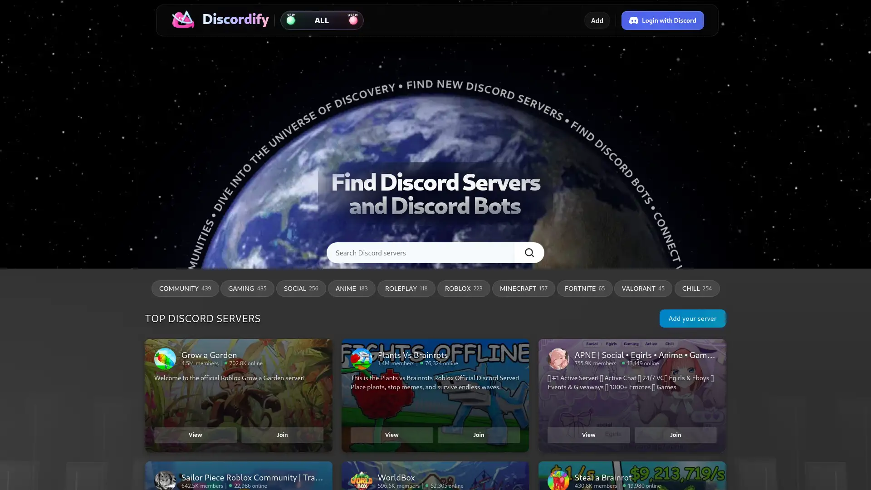Viewport: 871px width, 490px height.
Task: Switch filter to NSFW pink toggle
Action: pos(353,20)
